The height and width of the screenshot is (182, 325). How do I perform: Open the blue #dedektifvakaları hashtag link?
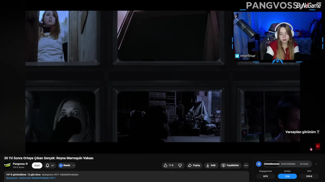tap(40, 178)
